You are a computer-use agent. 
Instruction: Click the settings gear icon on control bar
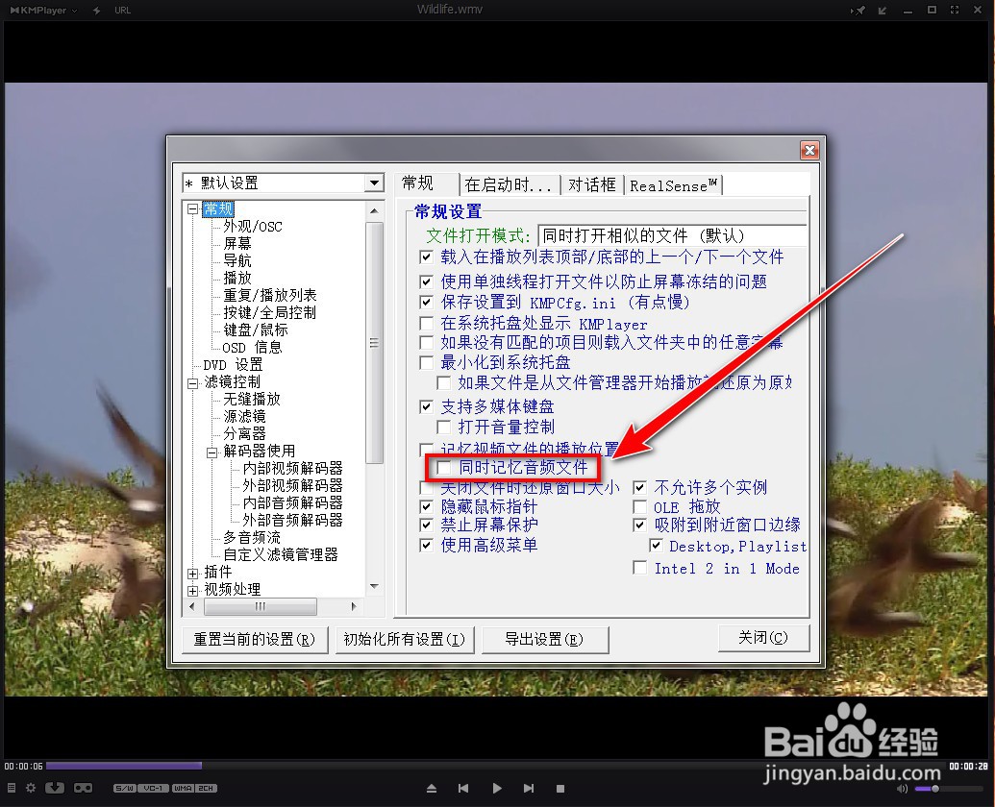tap(31, 788)
